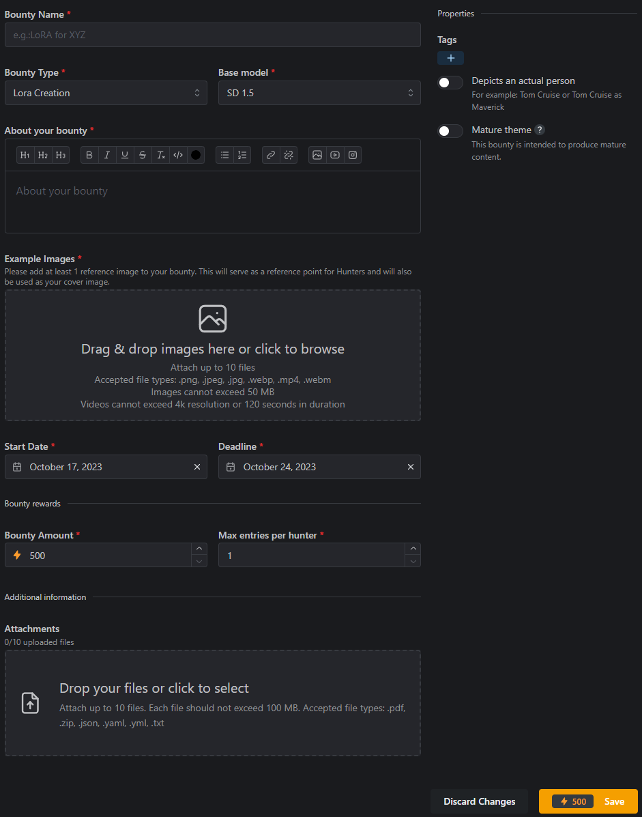642x817 pixels.
Task: Select the H1 heading style
Action: click(25, 155)
